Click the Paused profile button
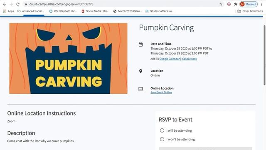 point(249,4)
